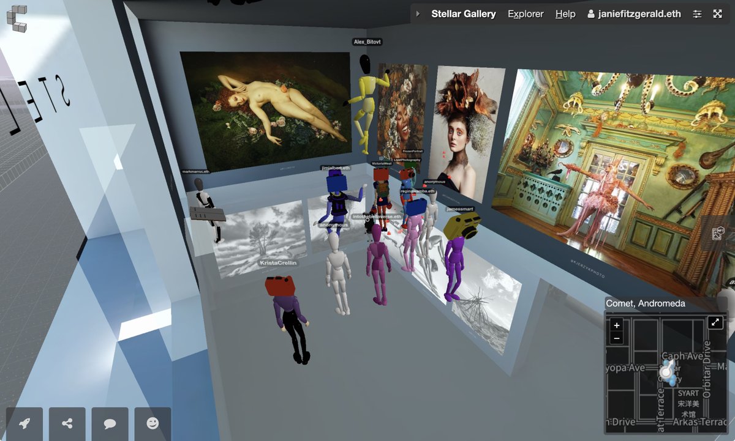This screenshot has width=735, height=441.
Task: Click the Comet, Andromeda location label
Action: [646, 303]
